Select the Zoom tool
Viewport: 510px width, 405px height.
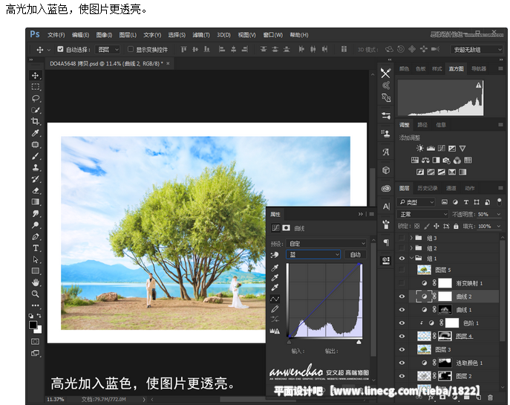[x=35, y=294]
